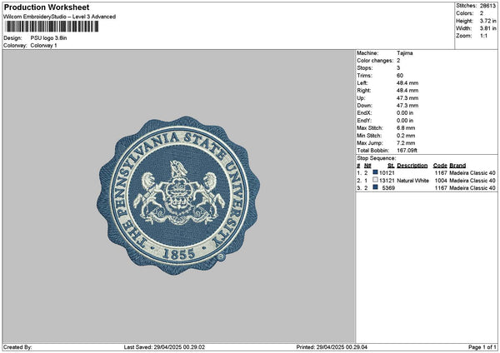Click Wilcom EmbroideryStudio – Level 3 Advanced text

point(60,17)
